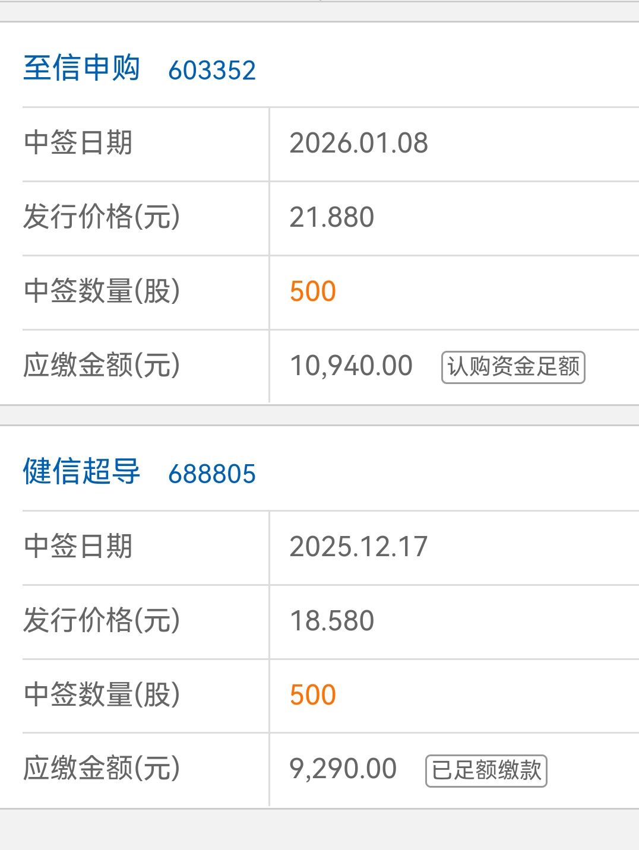Open the 健信超导 stock name link
639x850 pixels.
81,471
